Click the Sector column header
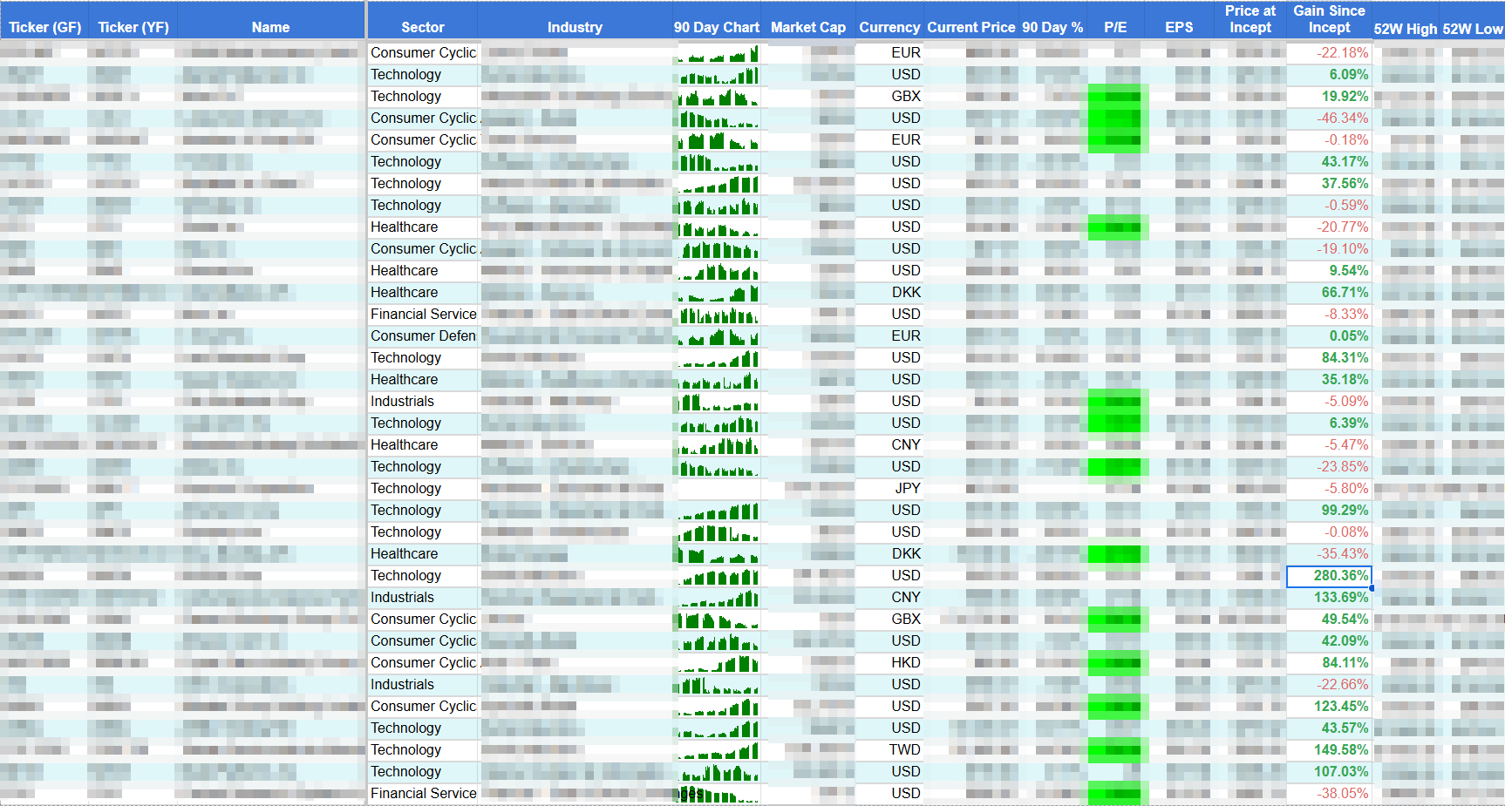 coord(422,27)
